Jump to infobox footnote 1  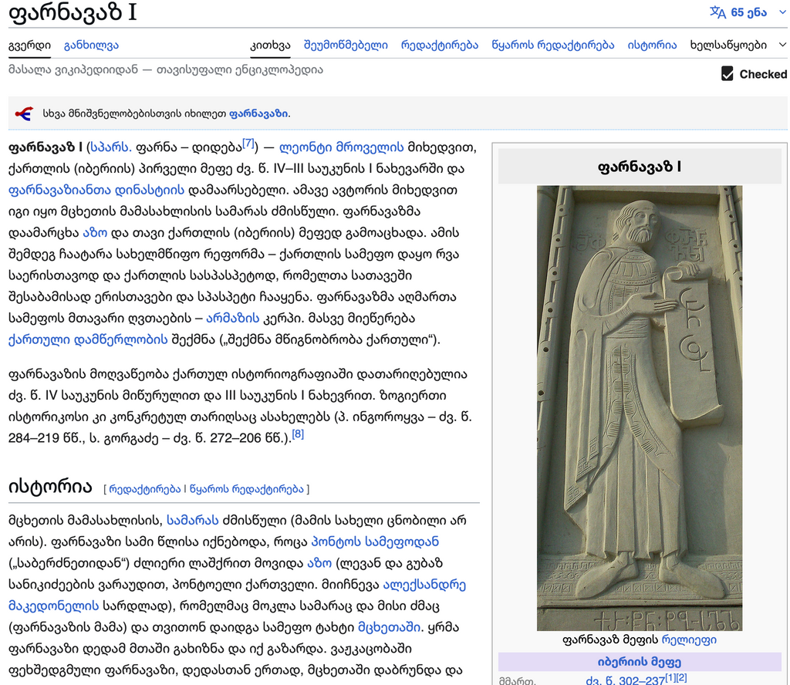tap(670, 678)
